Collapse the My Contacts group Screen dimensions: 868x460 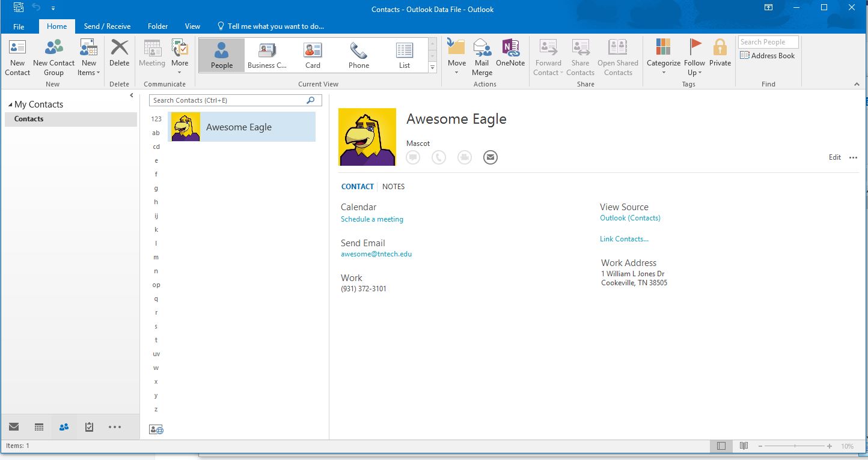(10, 104)
